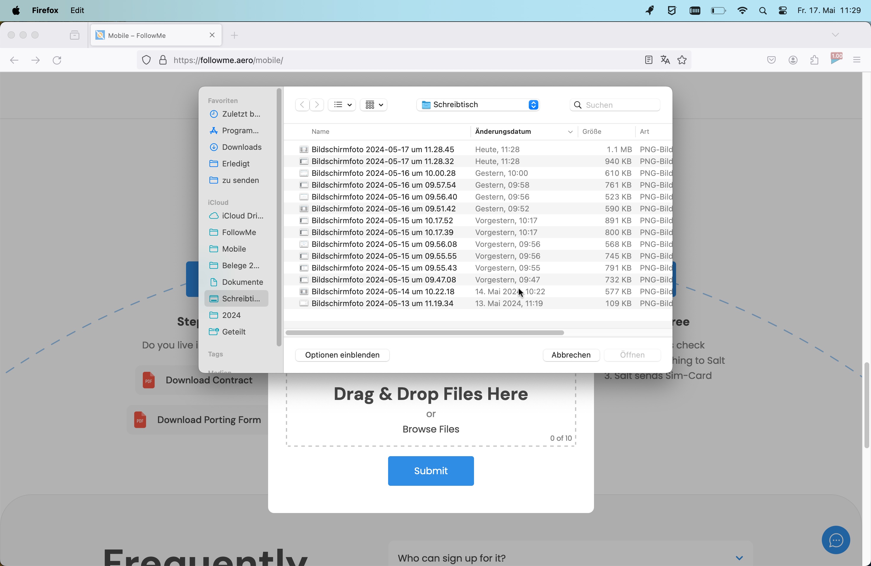Select file Bildschirmfoto 2024-05-17 um 11.28.45
Image resolution: width=871 pixels, height=566 pixels.
[x=478, y=149]
